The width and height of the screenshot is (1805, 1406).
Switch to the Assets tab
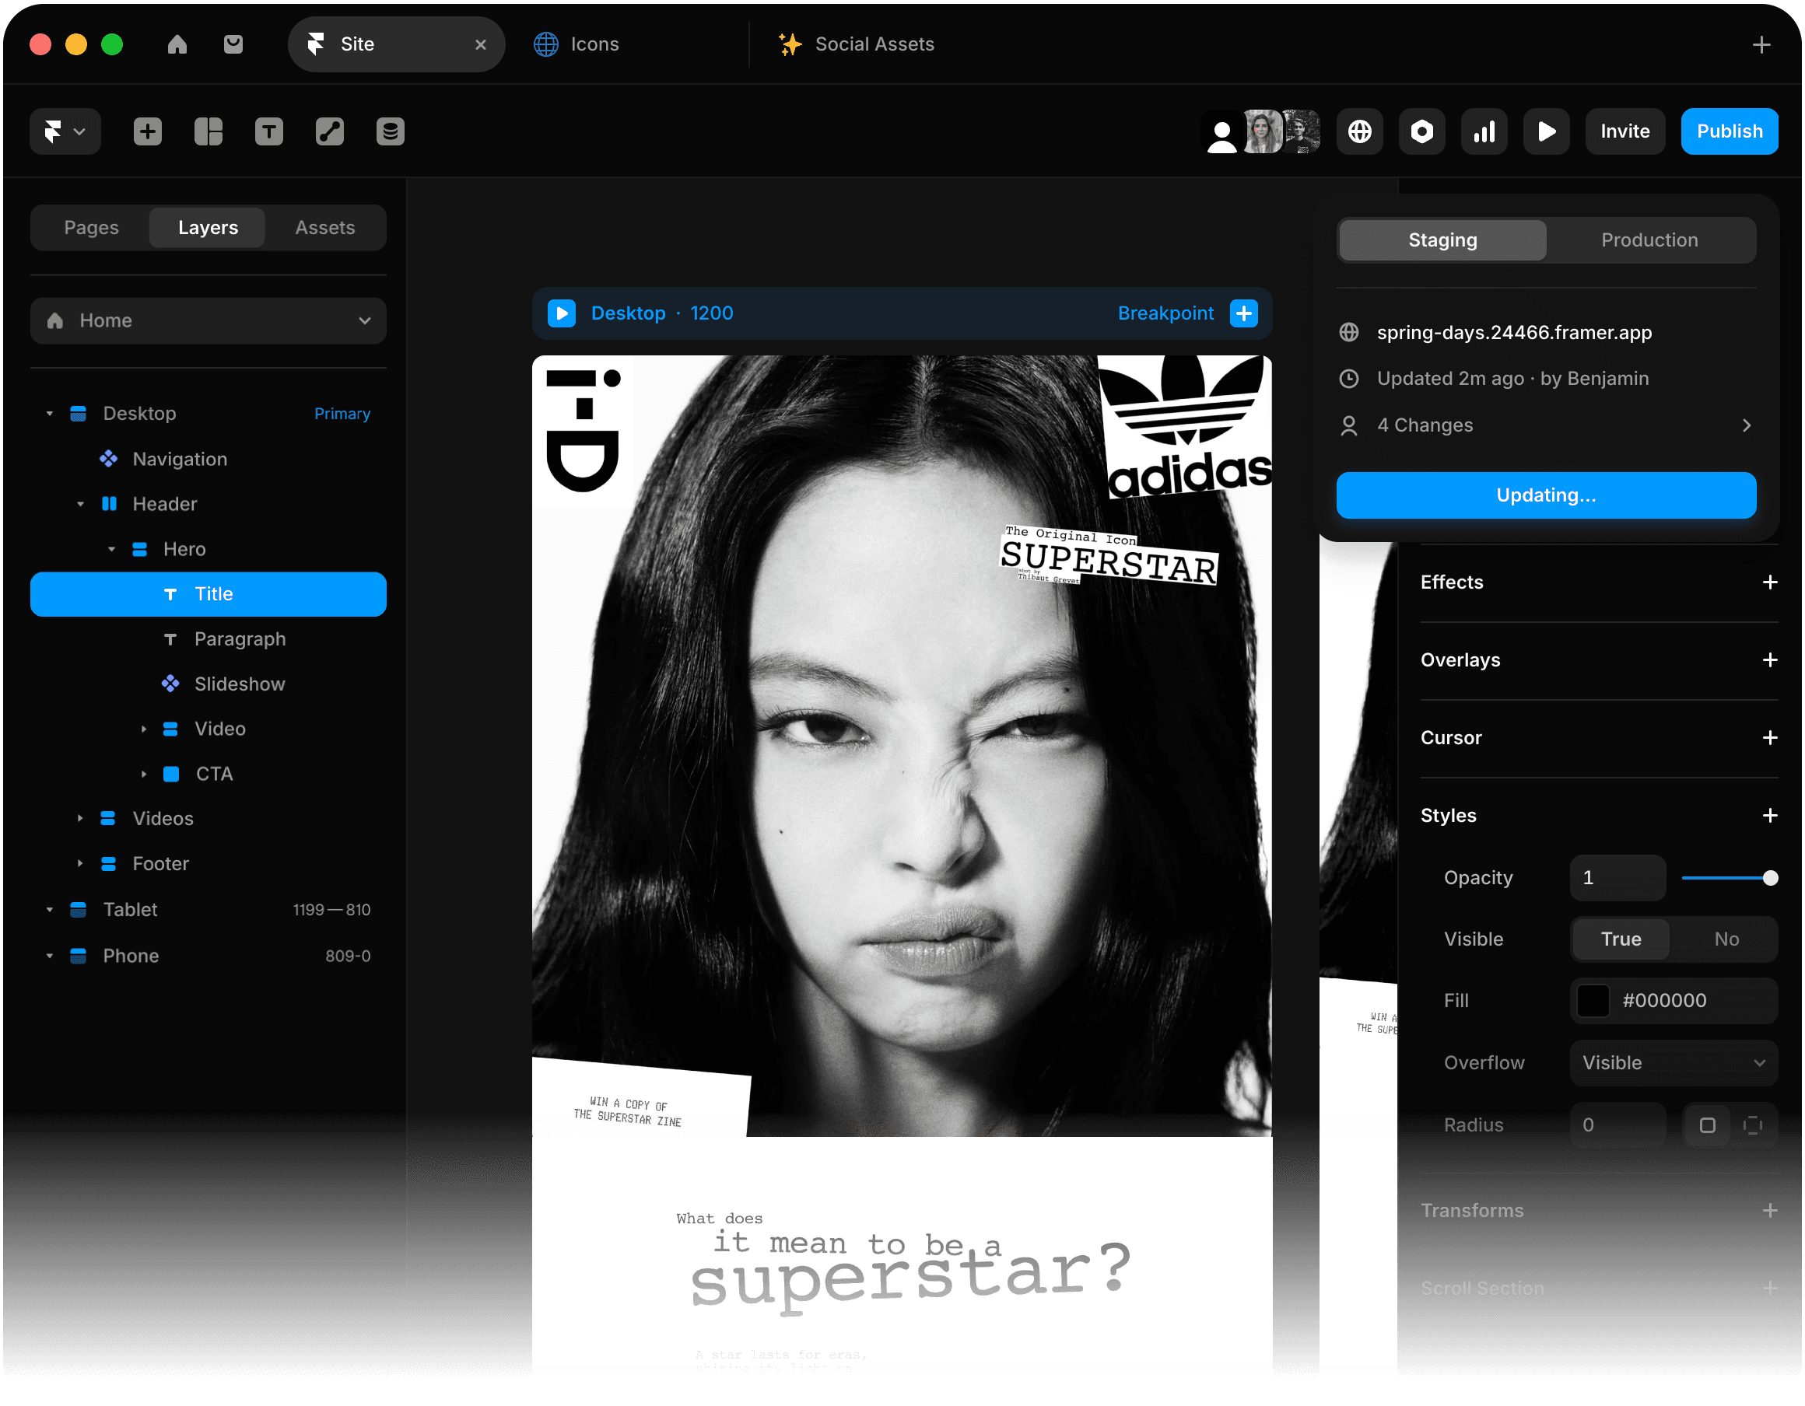coord(324,227)
